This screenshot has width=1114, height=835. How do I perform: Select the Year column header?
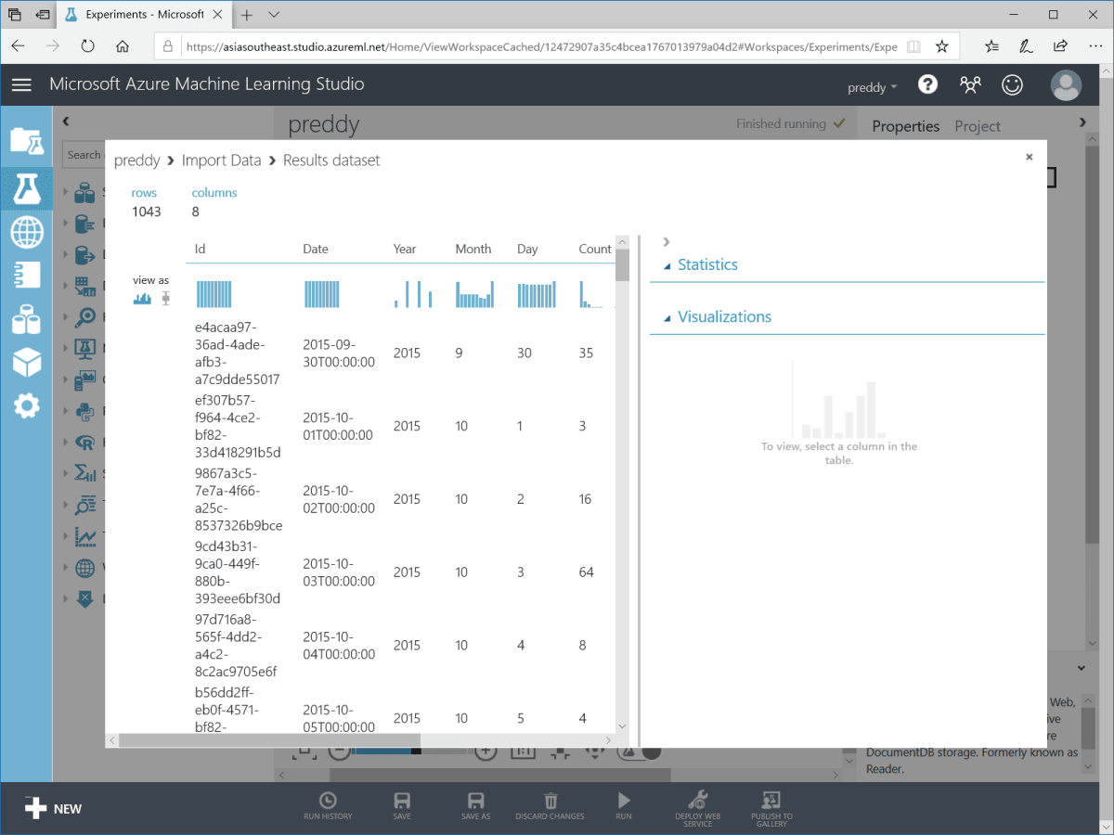point(405,249)
